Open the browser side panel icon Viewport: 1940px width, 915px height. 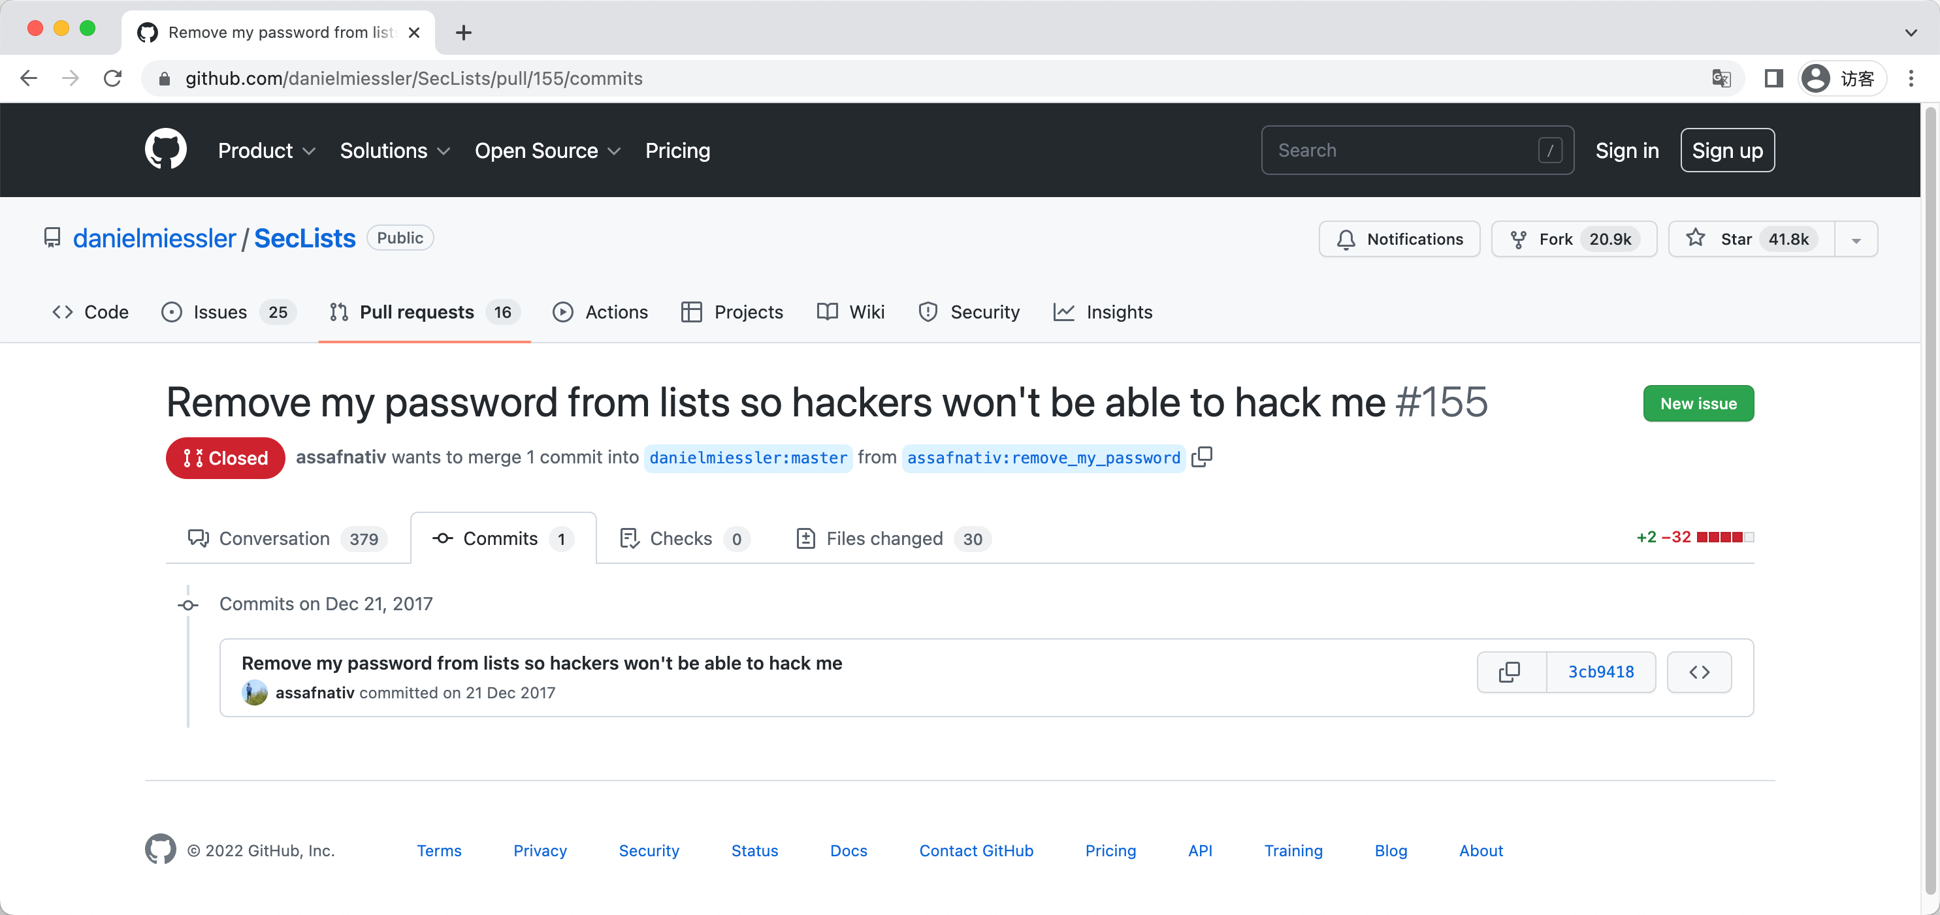tap(1773, 78)
